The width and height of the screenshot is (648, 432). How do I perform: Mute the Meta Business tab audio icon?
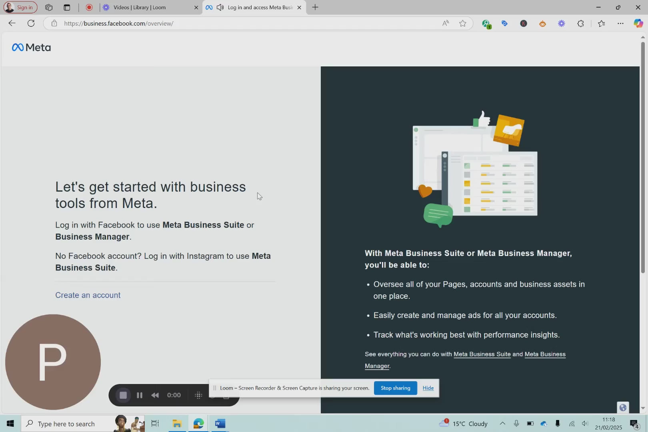click(220, 7)
